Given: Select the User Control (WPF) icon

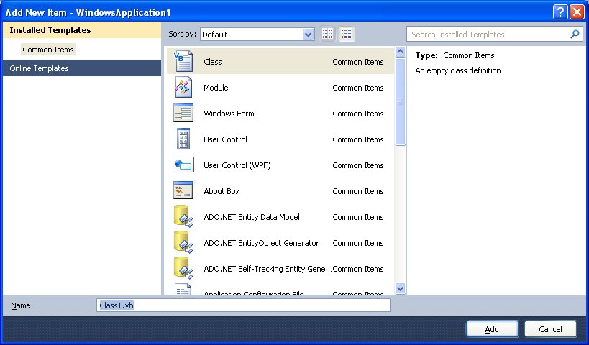Looking at the screenshot, I should point(183,165).
